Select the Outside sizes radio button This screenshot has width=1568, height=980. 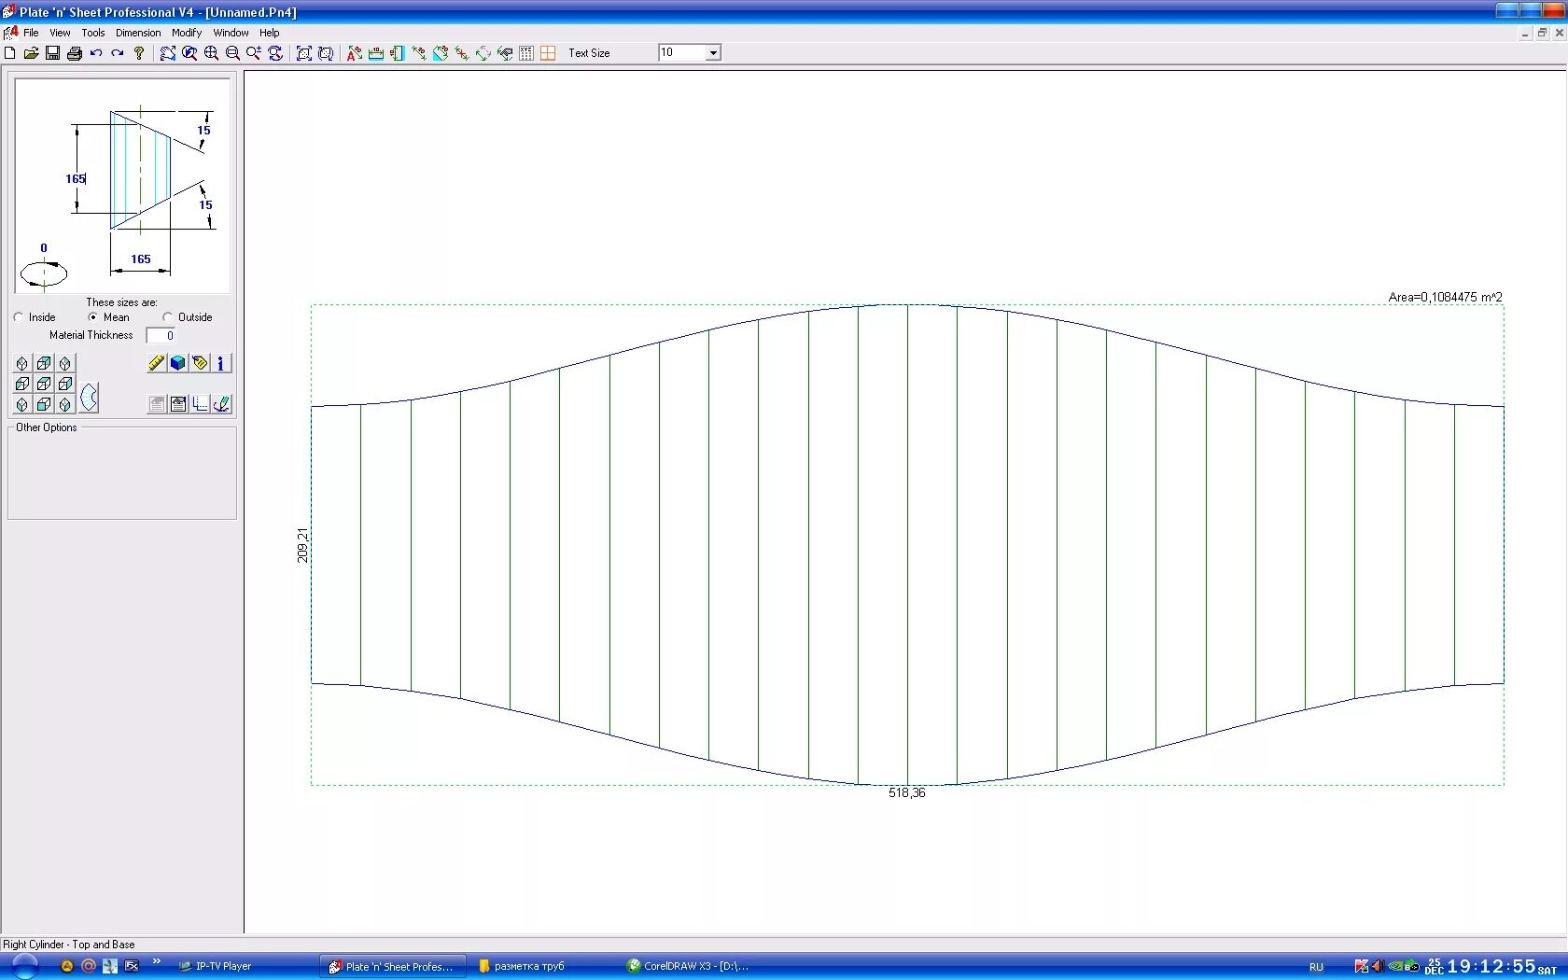pyautogui.click(x=167, y=317)
